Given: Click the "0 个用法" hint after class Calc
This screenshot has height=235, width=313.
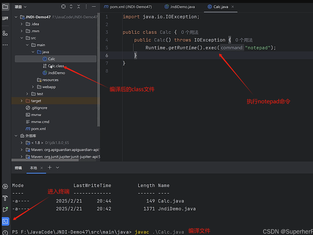Looking at the screenshot, I should pos(190,32).
